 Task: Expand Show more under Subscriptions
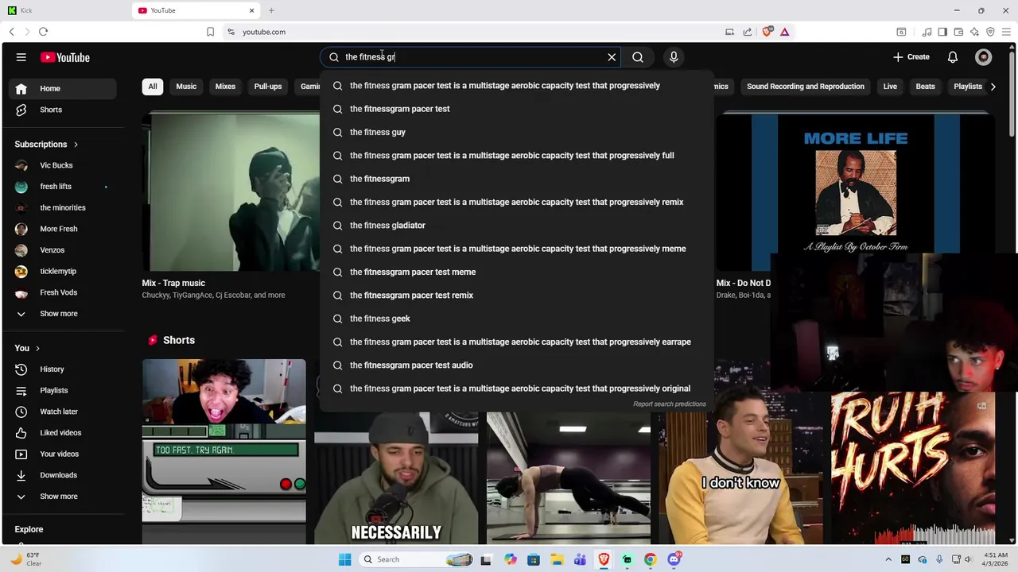click(x=64, y=314)
